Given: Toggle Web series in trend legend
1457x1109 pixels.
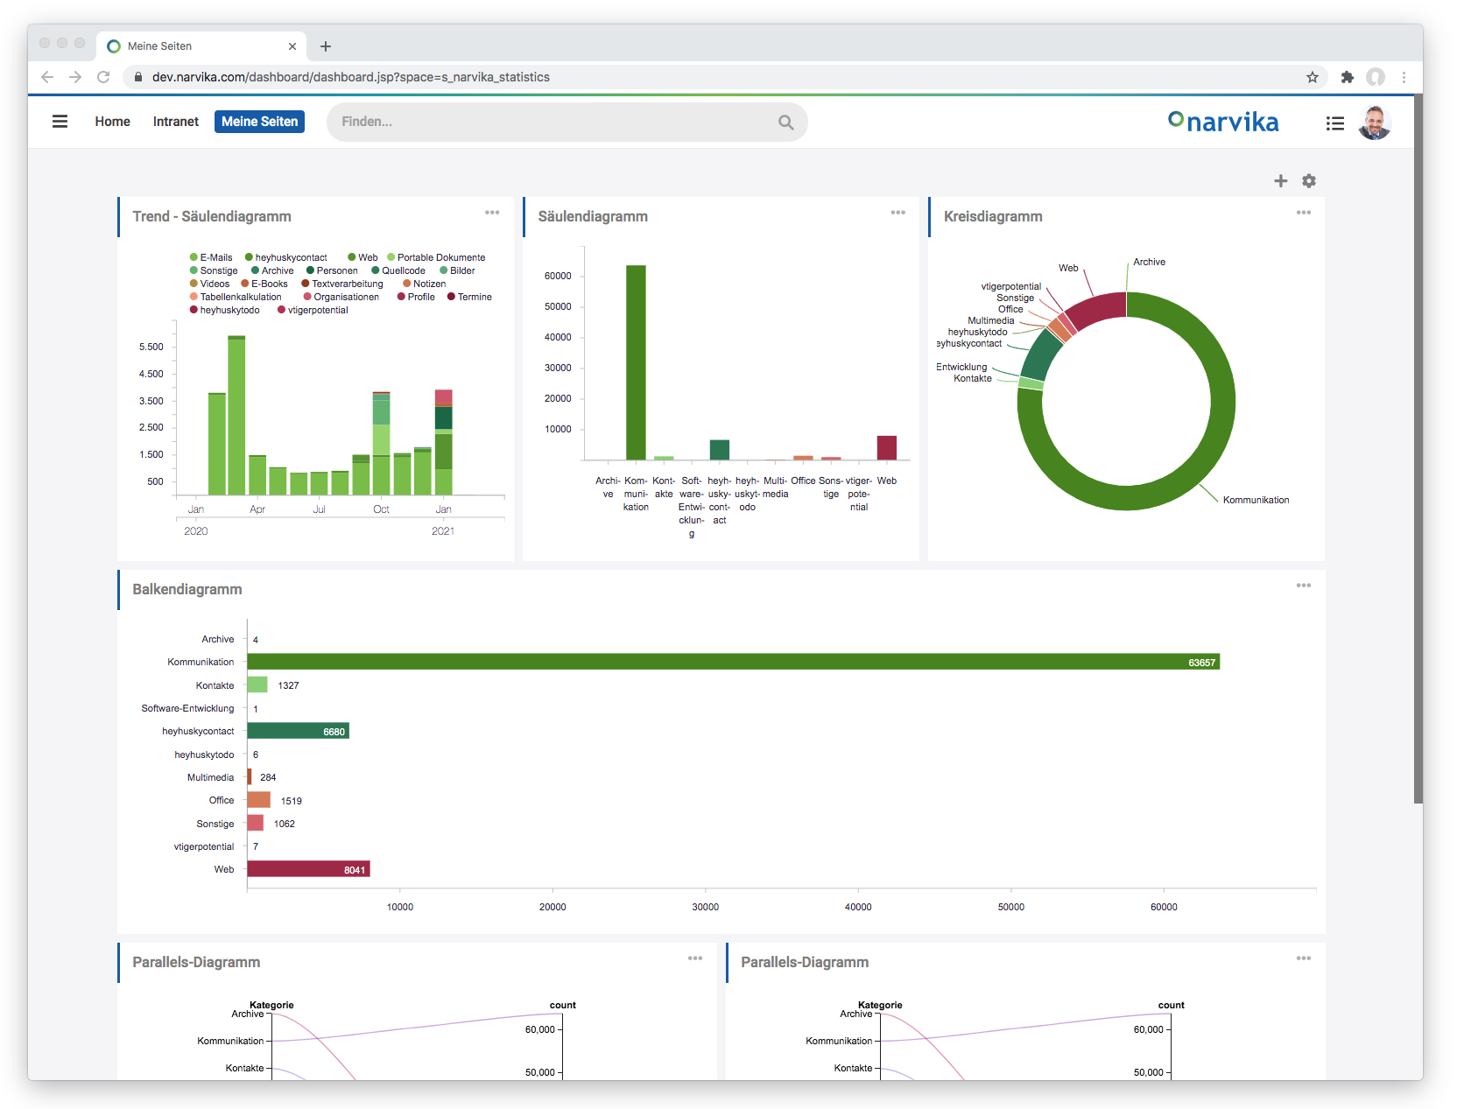Looking at the screenshot, I should [362, 257].
